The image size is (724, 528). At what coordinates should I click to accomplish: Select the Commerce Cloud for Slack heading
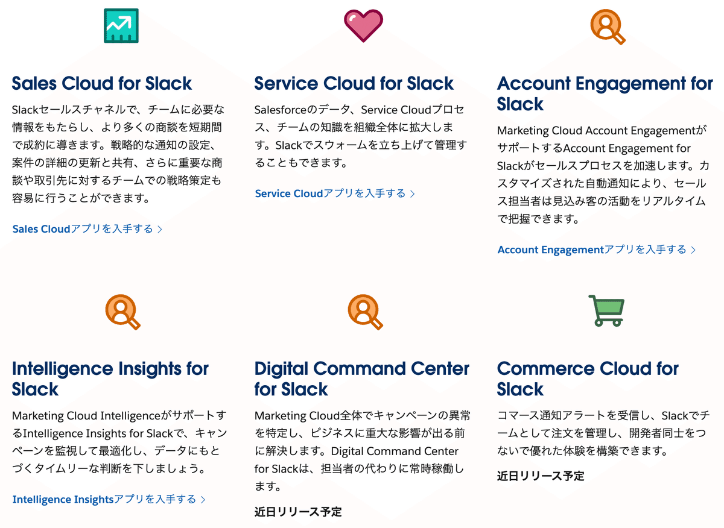tap(588, 379)
